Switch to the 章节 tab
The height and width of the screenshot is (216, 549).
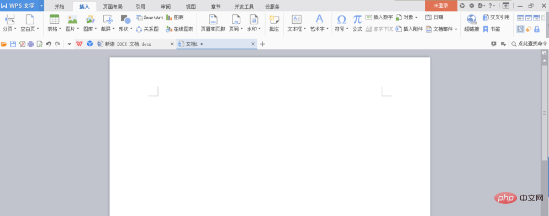tap(216, 7)
